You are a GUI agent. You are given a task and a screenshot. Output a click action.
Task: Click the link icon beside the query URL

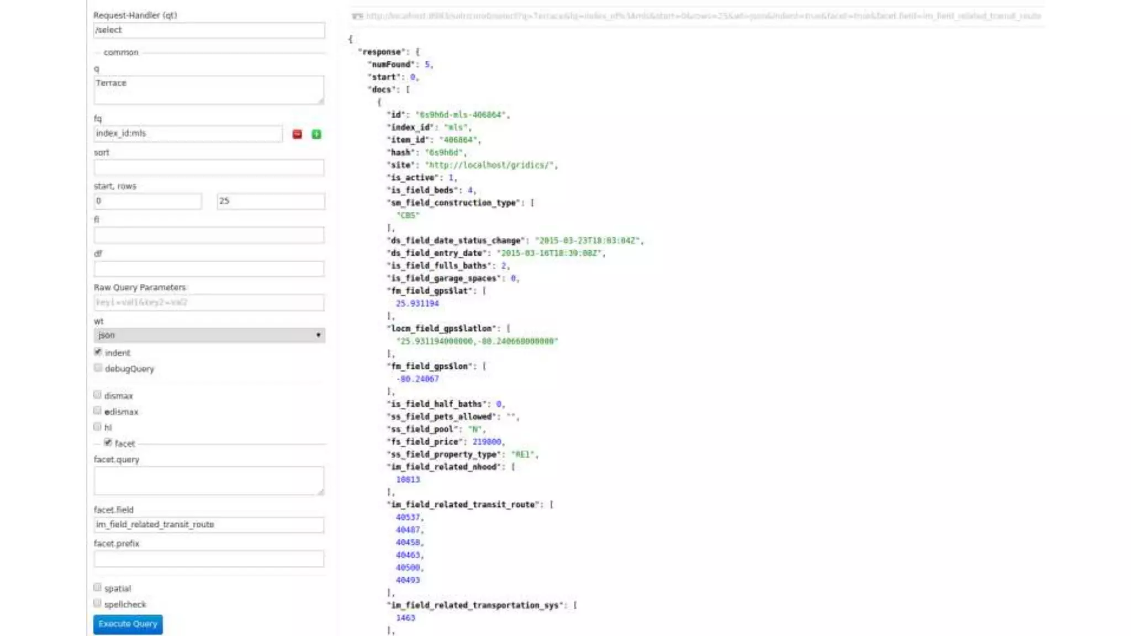click(357, 16)
